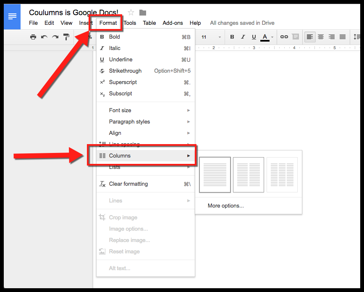Image resolution: width=364 pixels, height=292 pixels.
Task: Choose Underline from Format menu
Action: click(x=146, y=60)
